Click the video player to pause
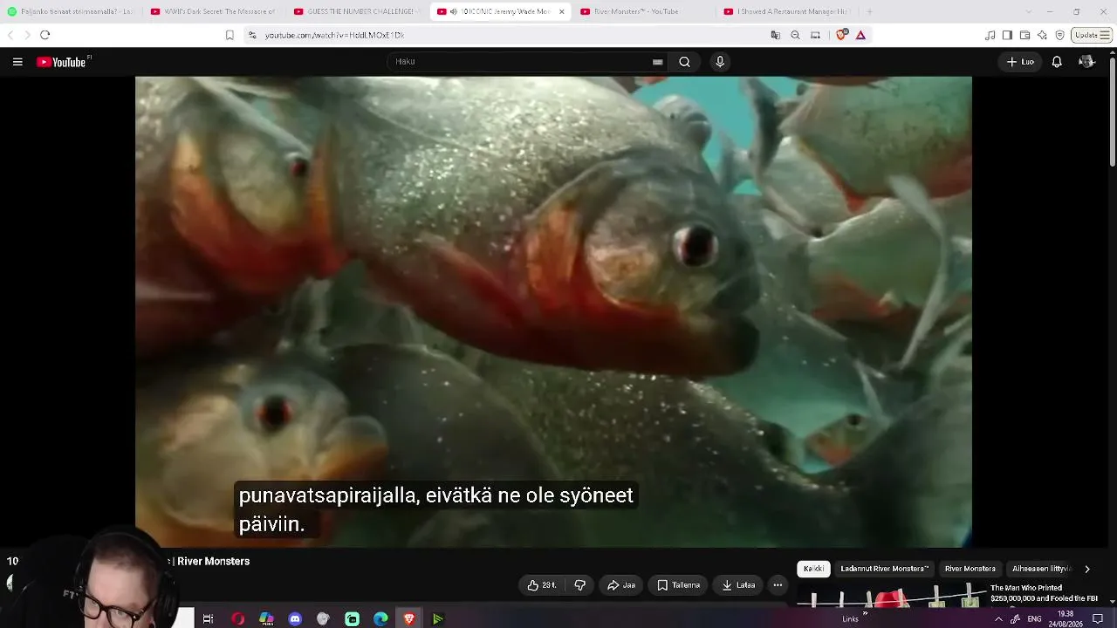The width and height of the screenshot is (1117, 628). pyautogui.click(x=553, y=311)
